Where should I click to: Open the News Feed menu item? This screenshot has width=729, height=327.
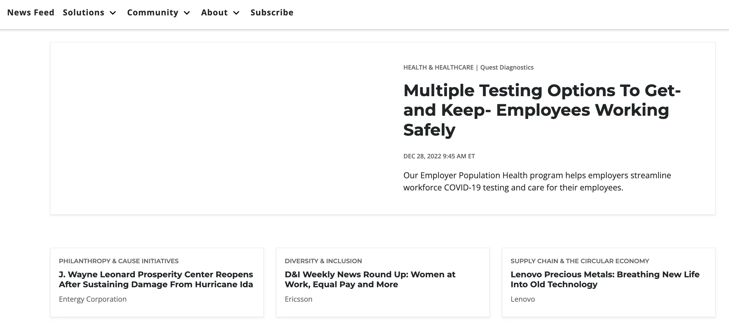point(31,13)
